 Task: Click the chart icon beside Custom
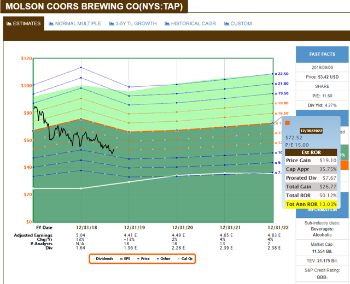(226, 23)
